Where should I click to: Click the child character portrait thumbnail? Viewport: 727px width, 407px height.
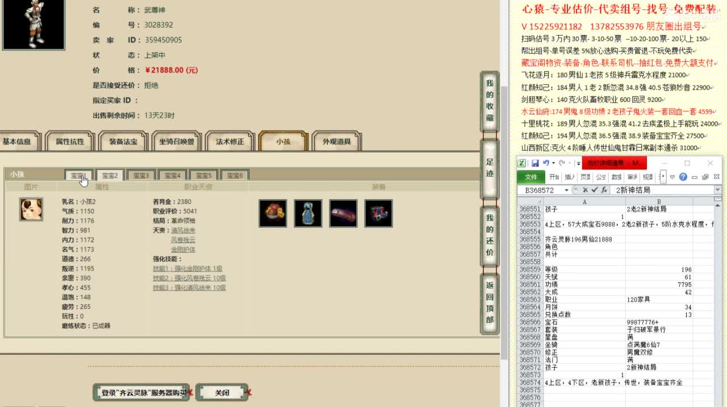click(31, 209)
